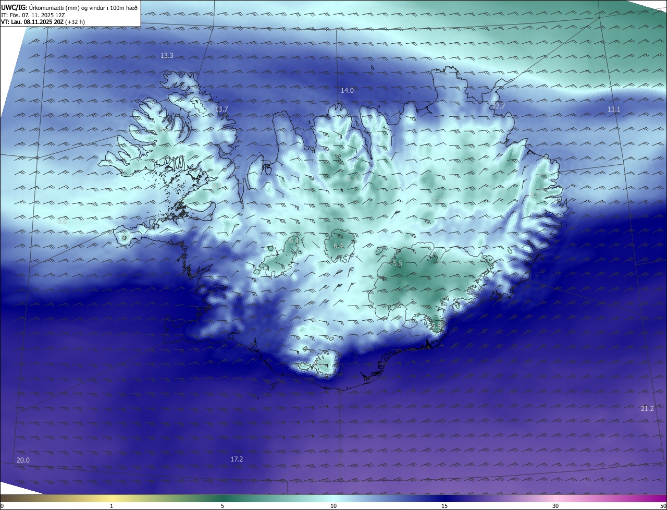Click the 30 tick on the color scale
Image resolution: width=667 pixels, height=510 pixels.
pos(555,506)
